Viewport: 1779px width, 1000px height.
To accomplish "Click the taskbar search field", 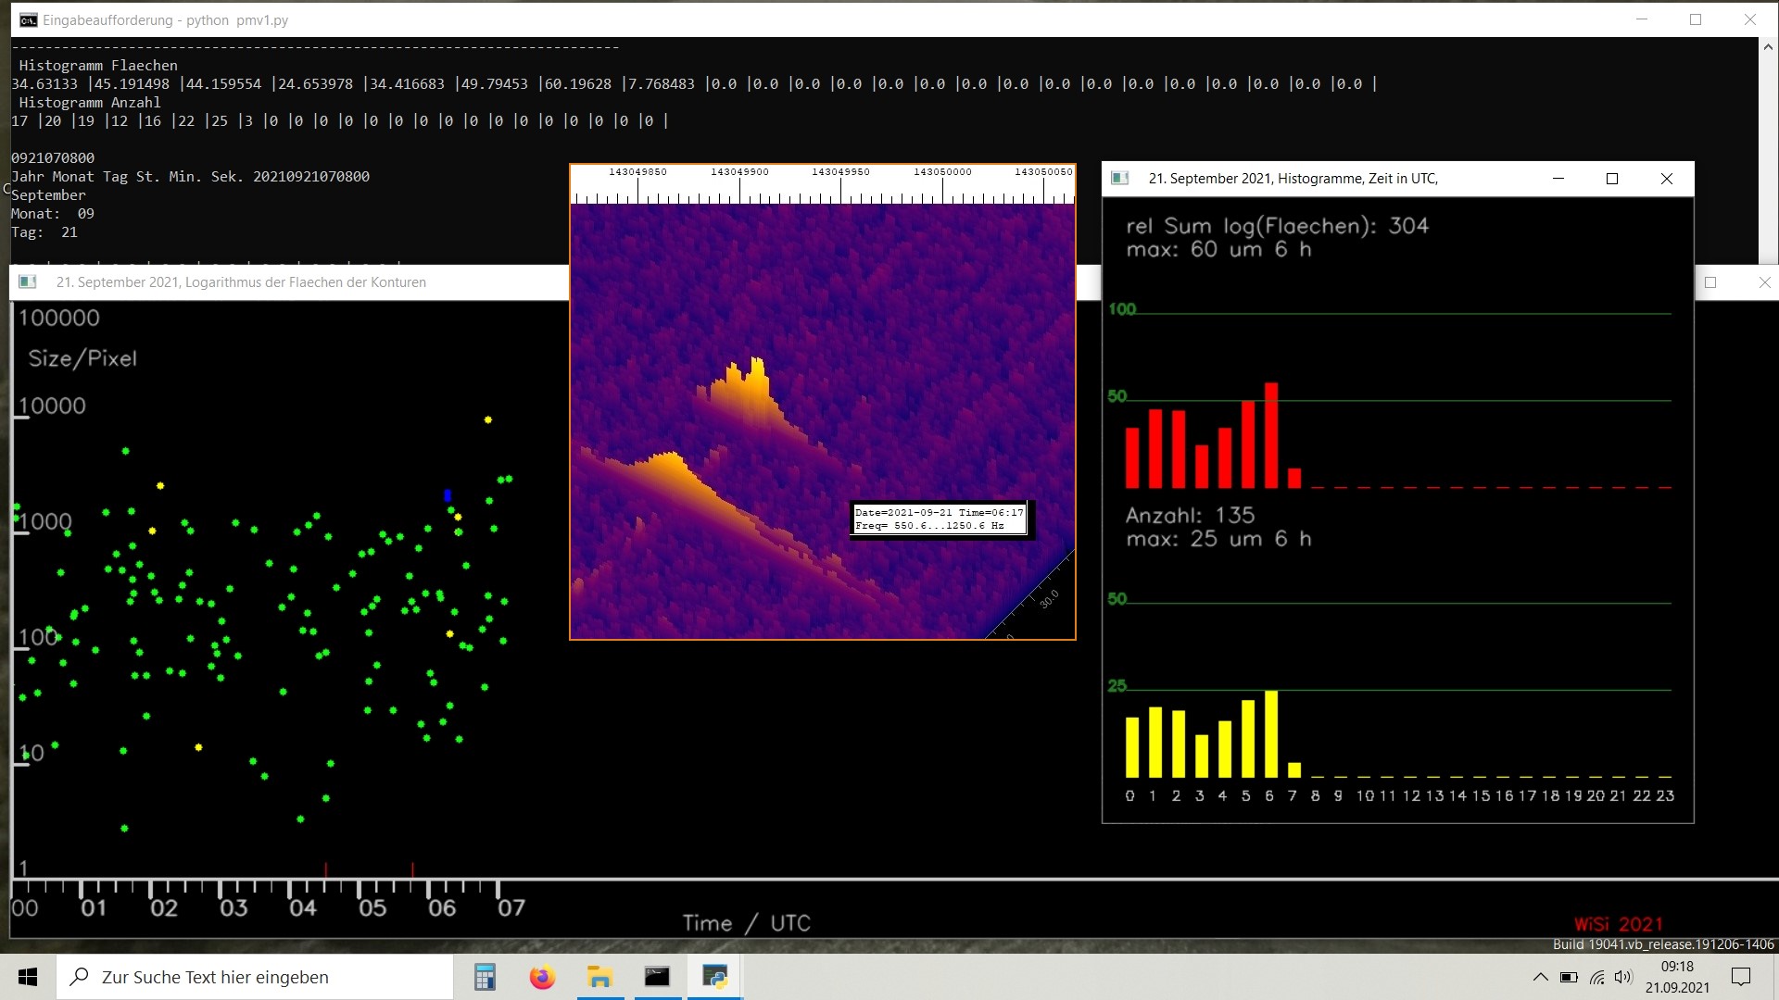I will (255, 977).
